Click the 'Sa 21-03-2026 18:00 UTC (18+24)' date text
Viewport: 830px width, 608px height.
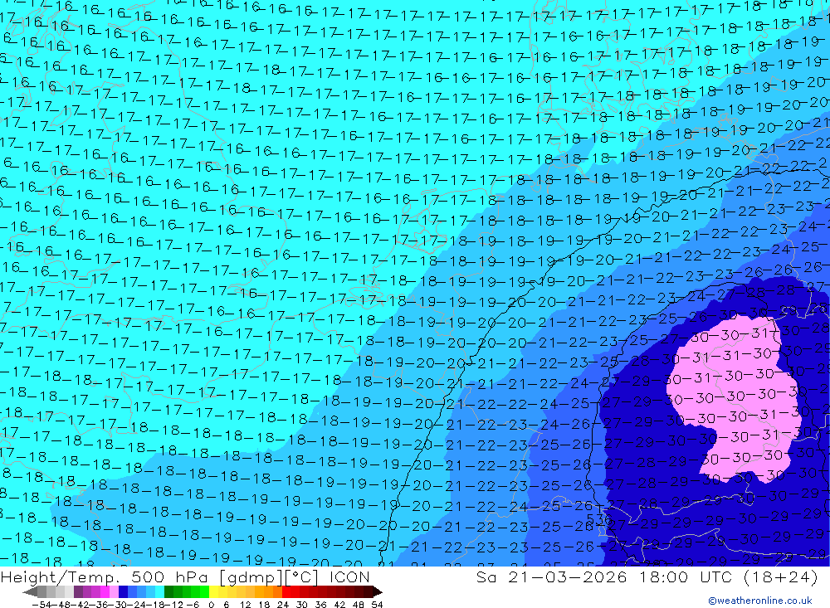point(647,577)
